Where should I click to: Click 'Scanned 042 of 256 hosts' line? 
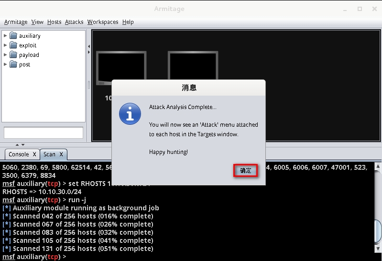click(x=78, y=216)
